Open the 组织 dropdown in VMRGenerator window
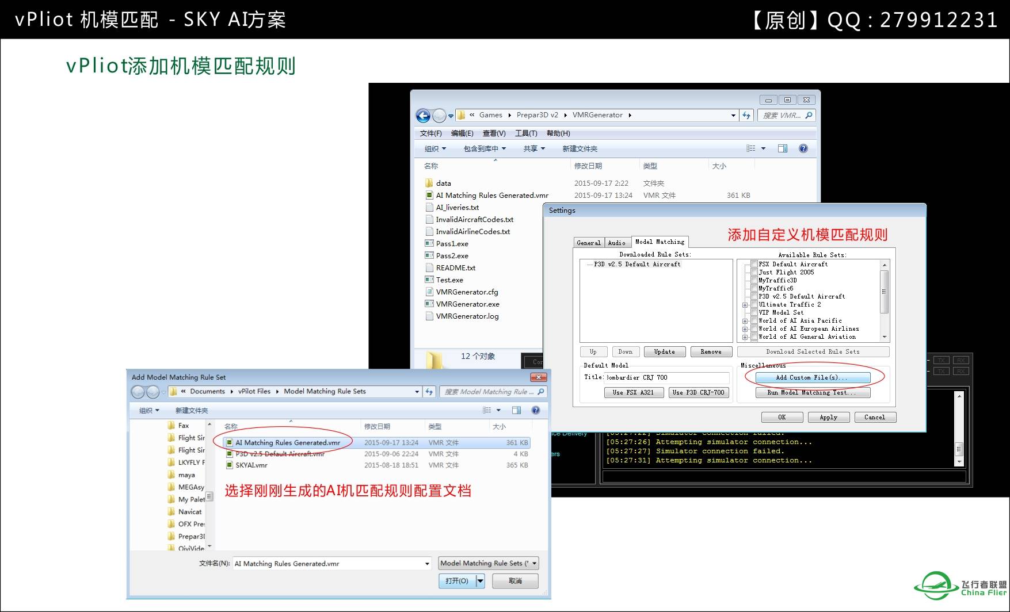 coord(435,148)
